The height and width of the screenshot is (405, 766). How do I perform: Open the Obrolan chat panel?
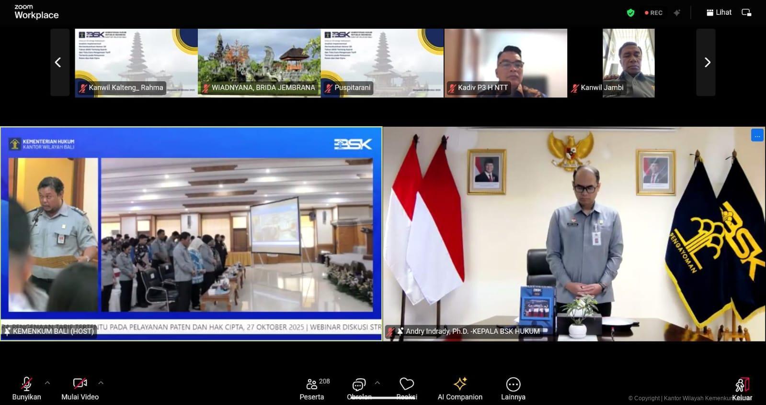click(x=359, y=388)
